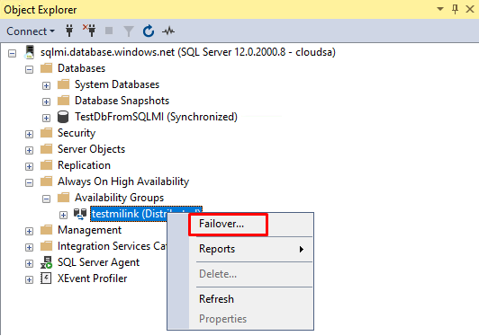Click the testmilink availability group icon

coord(80,214)
